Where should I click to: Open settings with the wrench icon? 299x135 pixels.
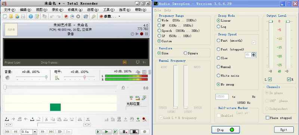pos(93,16)
